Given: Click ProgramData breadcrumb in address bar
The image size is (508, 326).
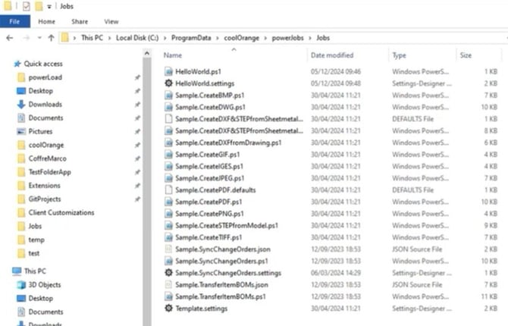Looking at the screenshot, I should [191, 38].
